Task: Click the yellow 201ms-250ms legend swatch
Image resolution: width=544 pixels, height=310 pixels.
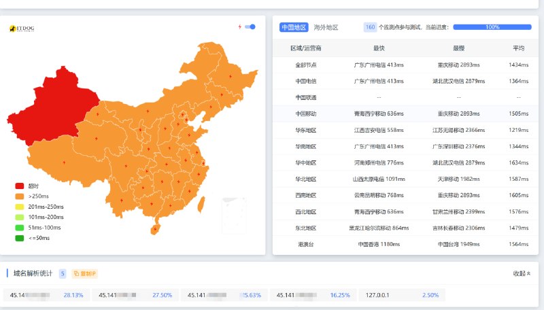Action: coord(20,207)
